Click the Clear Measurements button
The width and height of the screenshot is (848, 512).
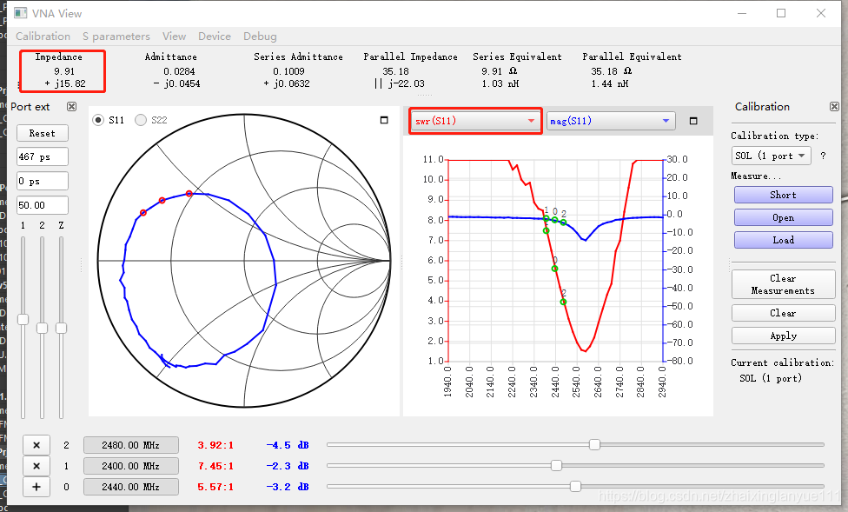[783, 284]
